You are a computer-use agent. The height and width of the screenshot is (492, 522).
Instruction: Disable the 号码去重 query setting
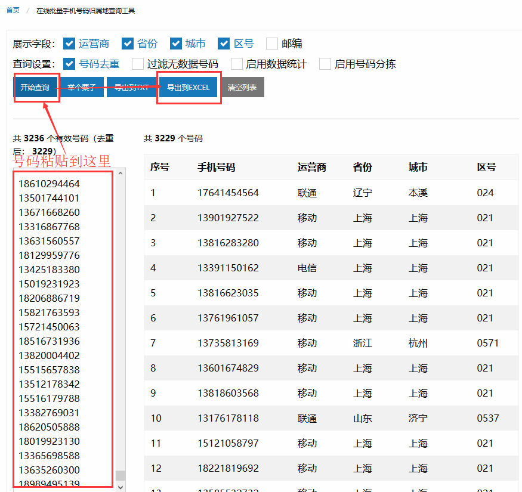pos(69,64)
